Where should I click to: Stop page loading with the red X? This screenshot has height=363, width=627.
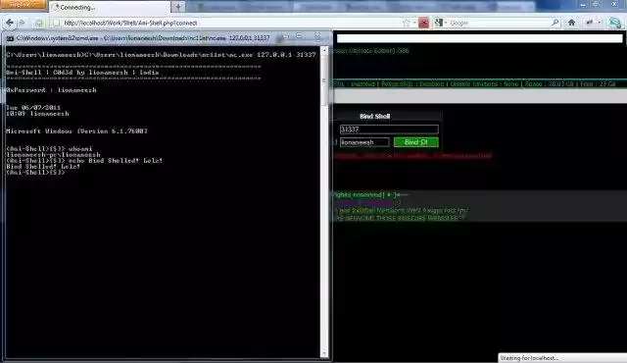(x=423, y=23)
